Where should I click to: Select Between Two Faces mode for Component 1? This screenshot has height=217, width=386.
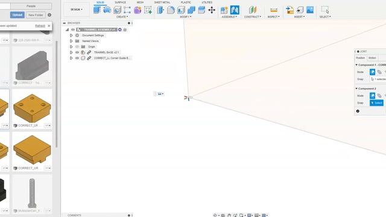(x=379, y=72)
